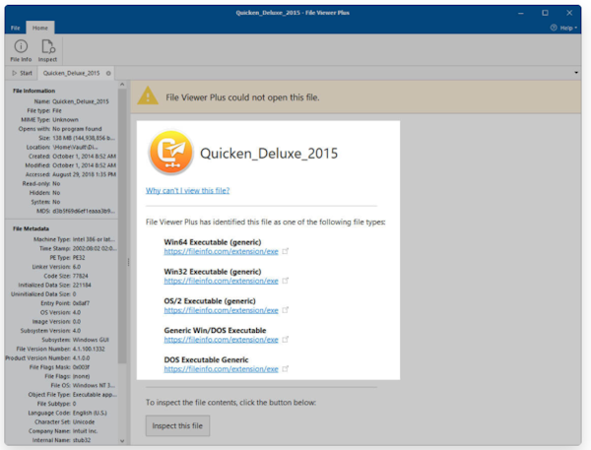Select Accessed date August 29, 2018
The height and width of the screenshot is (450, 591).
point(84,174)
